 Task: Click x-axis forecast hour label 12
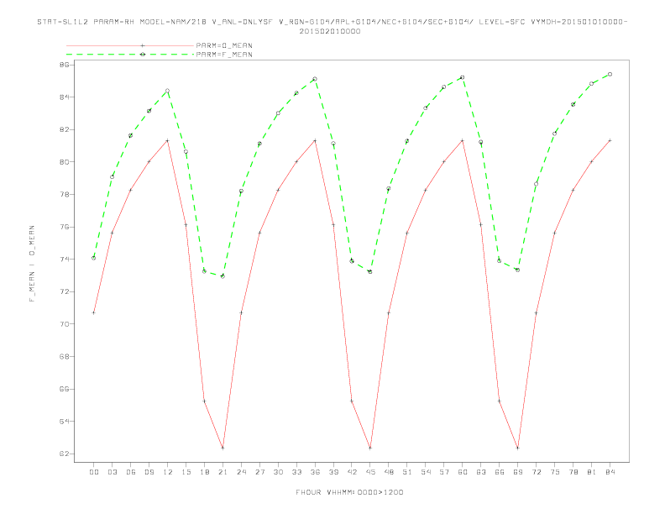168,472
